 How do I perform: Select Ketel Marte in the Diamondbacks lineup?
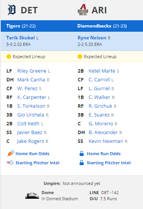pyautogui.click(x=102, y=71)
